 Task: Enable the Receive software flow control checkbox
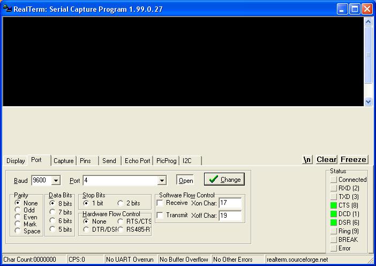click(x=160, y=203)
